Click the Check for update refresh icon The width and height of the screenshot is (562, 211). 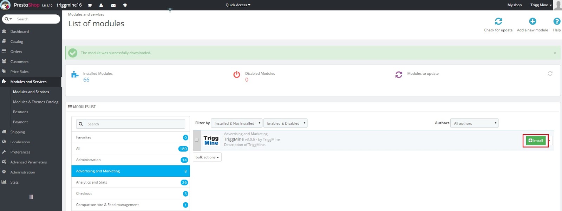[498, 21]
